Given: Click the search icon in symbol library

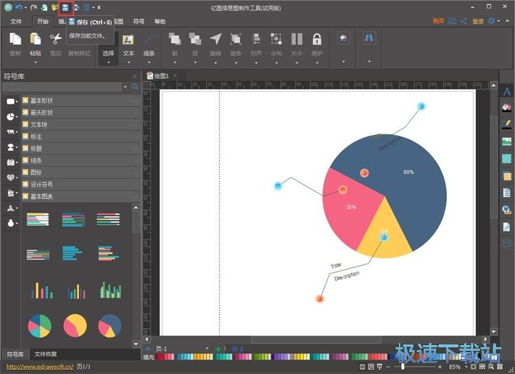Looking at the screenshot, I should tap(135, 87).
